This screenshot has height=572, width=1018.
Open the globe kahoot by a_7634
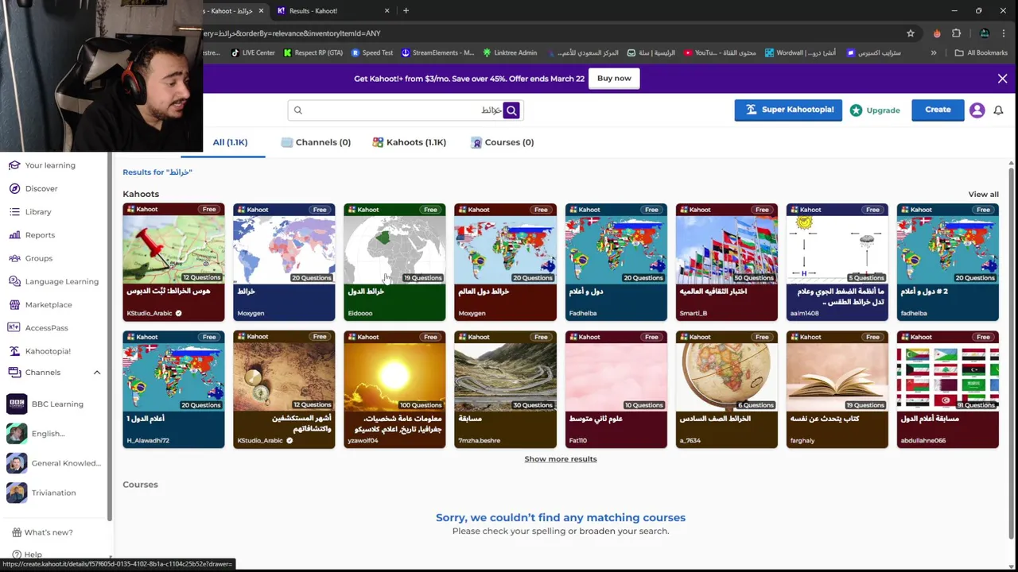(727, 389)
